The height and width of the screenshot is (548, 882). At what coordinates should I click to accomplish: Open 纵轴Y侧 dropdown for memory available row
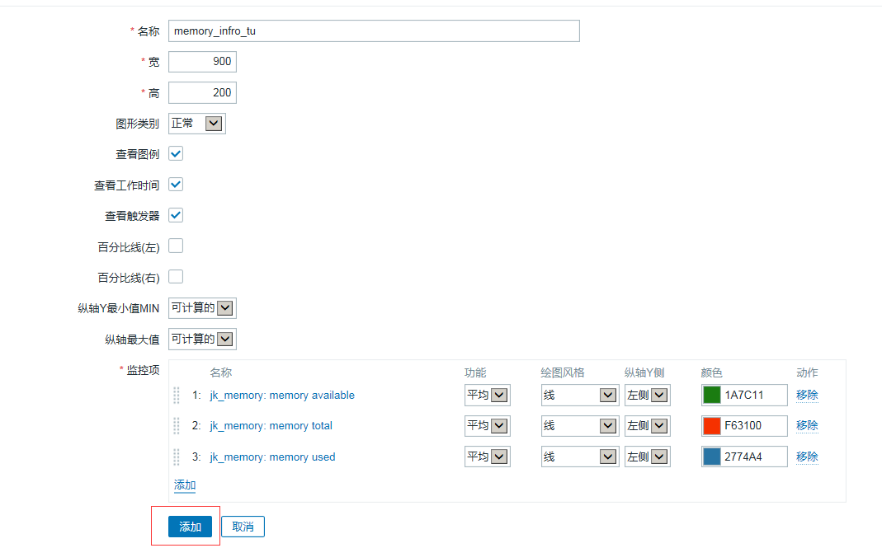pos(648,395)
